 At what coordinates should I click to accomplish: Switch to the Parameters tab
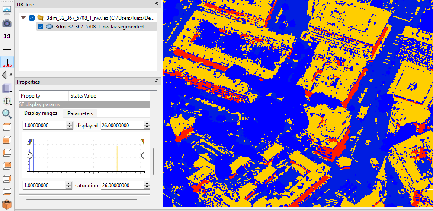click(x=80, y=113)
